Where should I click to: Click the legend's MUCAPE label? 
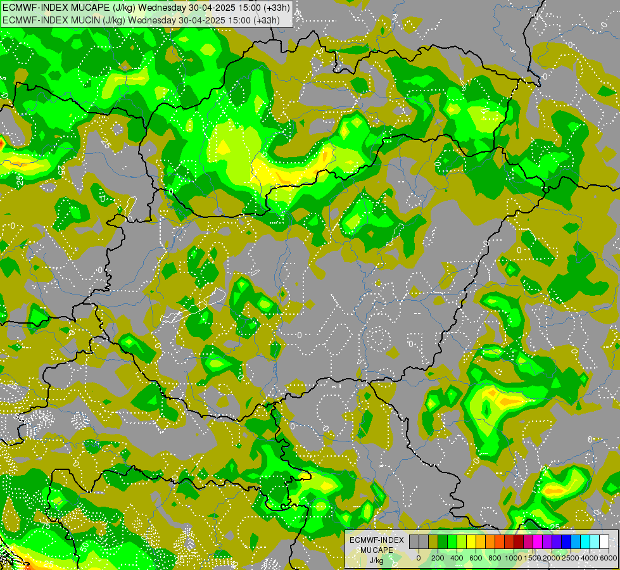[377, 550]
